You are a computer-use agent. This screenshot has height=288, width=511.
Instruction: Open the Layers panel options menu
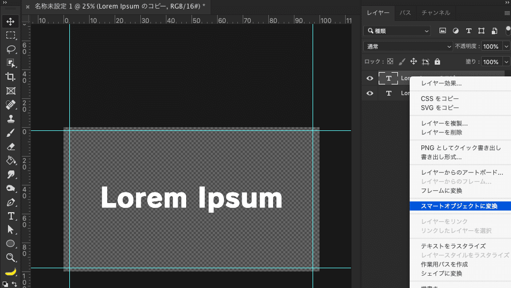507,13
